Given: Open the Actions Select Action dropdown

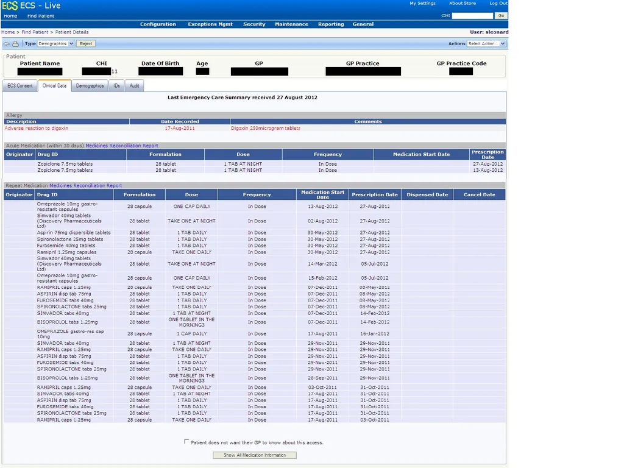Looking at the screenshot, I should pos(486,43).
